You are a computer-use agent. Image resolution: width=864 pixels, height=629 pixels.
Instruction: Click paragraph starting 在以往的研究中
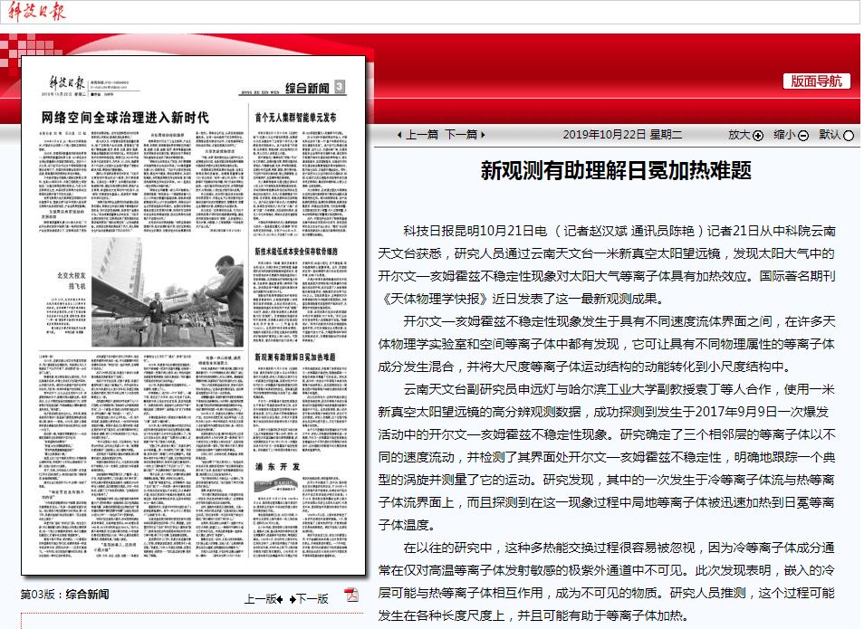(607, 582)
